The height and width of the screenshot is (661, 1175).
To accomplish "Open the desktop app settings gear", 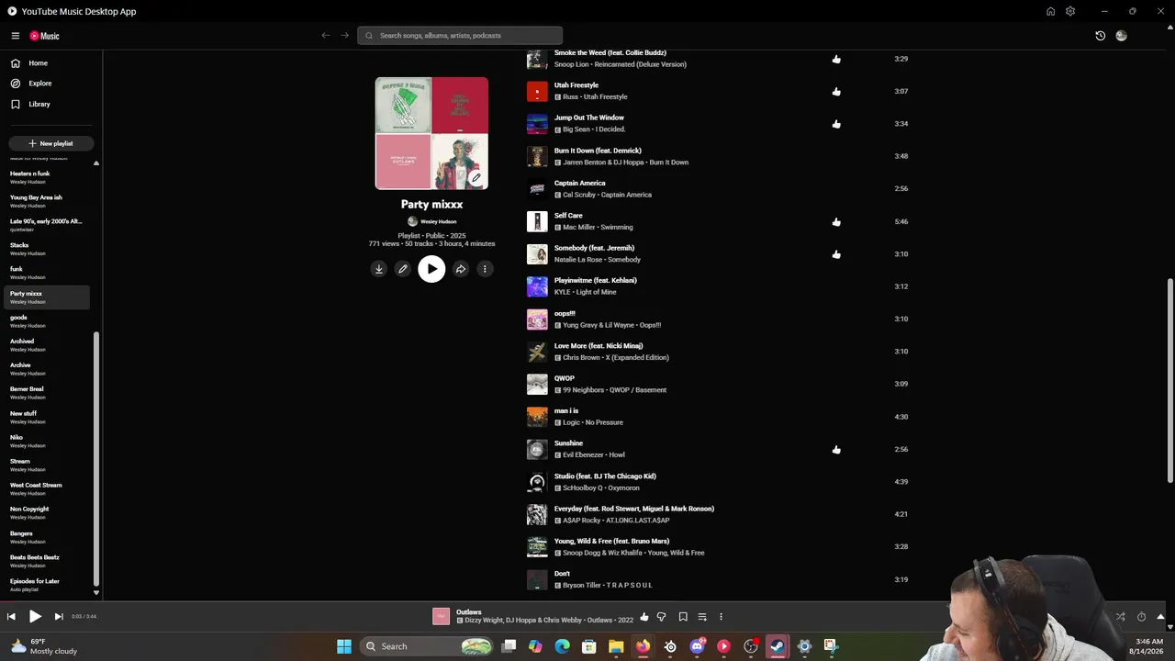I will pyautogui.click(x=1070, y=11).
